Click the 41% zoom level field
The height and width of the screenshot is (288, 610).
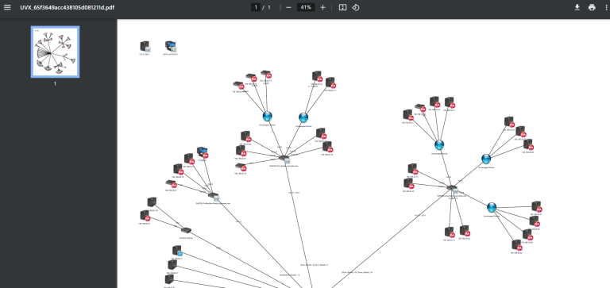pyautogui.click(x=306, y=7)
